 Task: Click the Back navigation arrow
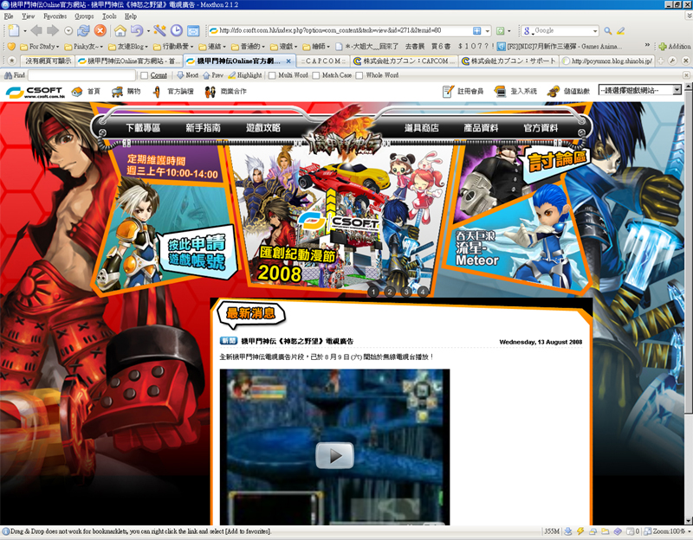pyautogui.click(x=36, y=31)
